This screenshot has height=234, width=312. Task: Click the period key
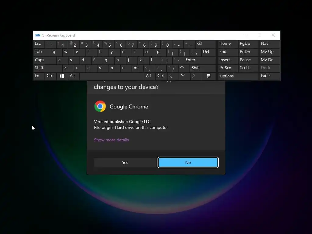click(161, 69)
